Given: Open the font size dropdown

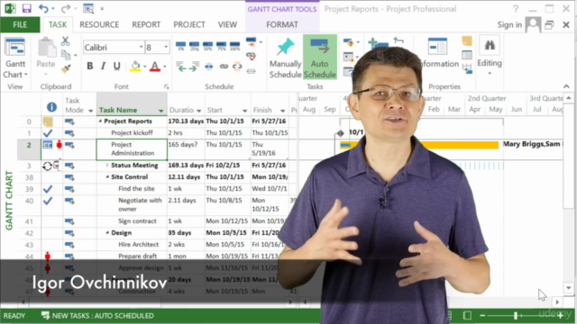Looking at the screenshot, I should click(x=166, y=47).
